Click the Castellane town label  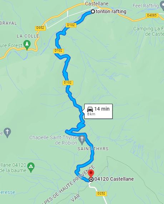(96, 4)
